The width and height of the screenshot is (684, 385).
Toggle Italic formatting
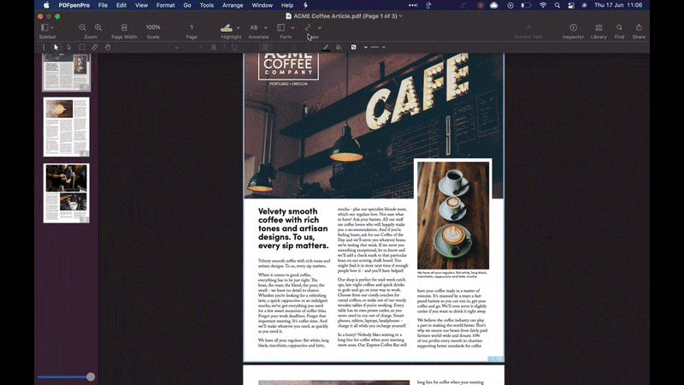coord(224,47)
